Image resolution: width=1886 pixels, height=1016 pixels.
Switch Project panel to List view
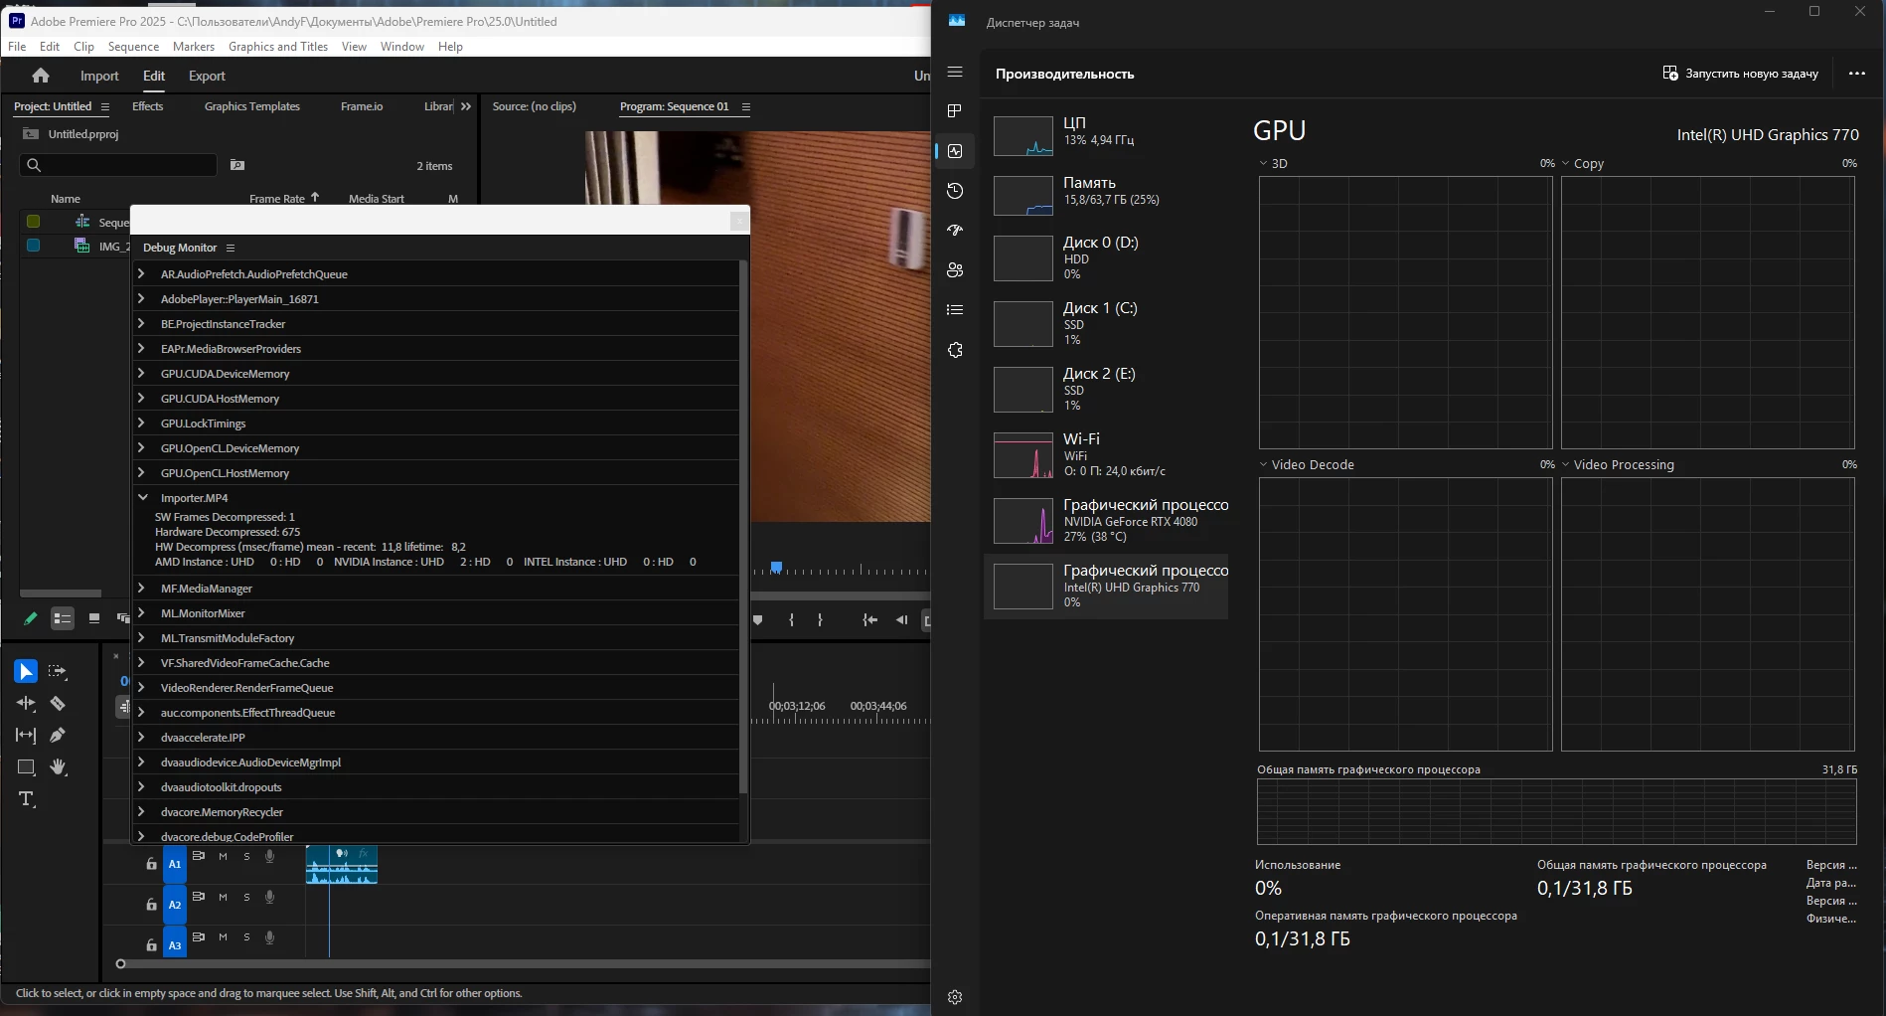[x=63, y=618]
